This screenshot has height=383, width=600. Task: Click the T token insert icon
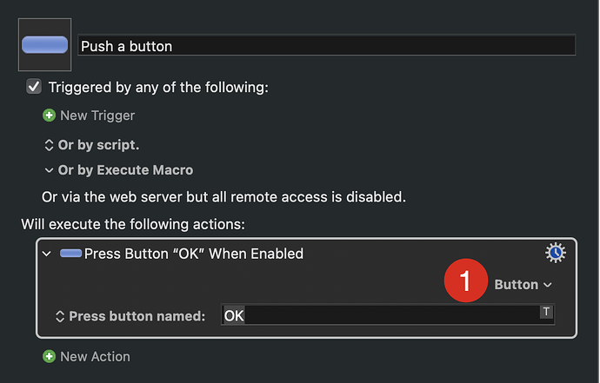click(546, 312)
